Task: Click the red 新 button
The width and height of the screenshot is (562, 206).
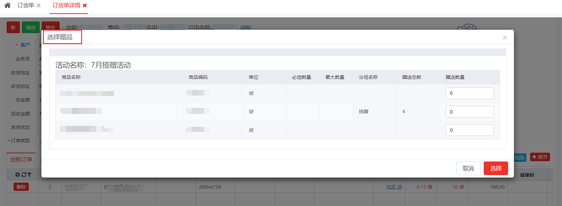Action: click(13, 28)
